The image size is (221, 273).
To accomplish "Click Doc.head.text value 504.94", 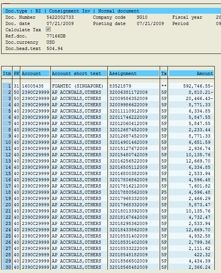I will (55, 49).
